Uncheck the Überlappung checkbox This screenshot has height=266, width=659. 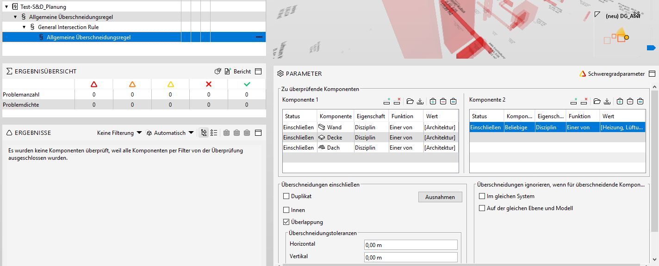pos(286,222)
